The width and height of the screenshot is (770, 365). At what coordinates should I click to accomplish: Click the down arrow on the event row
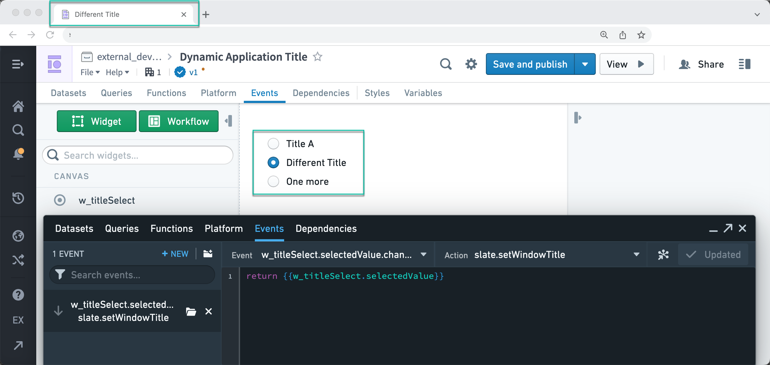pyautogui.click(x=58, y=311)
